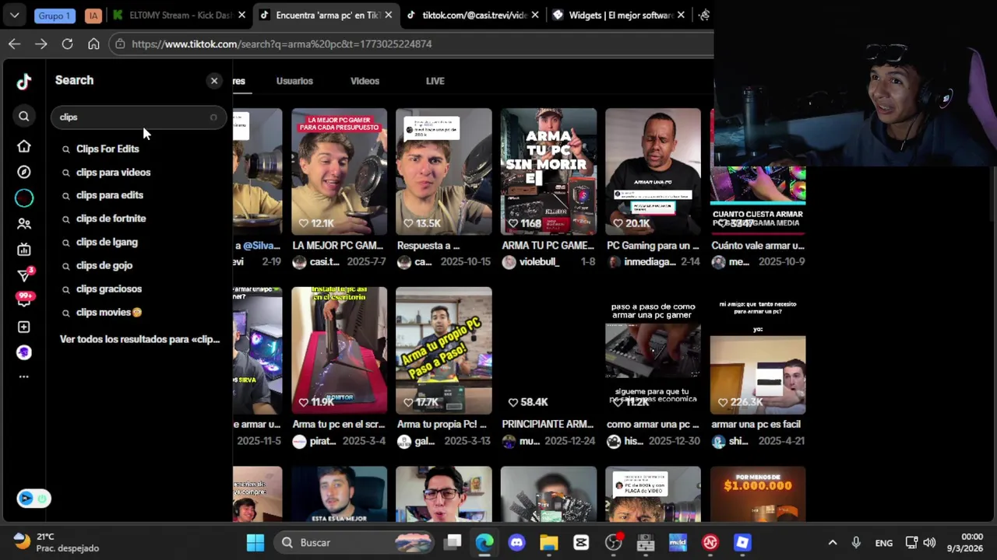The image size is (997, 560).
Task: Open 'LA MEJOR PC GAMER PARA CADA PRESUPUESTO' video thumbnail
Action: (x=339, y=171)
